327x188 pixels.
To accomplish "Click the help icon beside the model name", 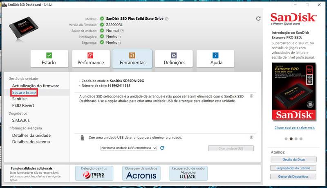I will [167, 18].
